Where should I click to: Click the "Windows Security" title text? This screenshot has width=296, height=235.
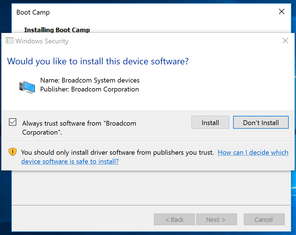[x=42, y=41]
